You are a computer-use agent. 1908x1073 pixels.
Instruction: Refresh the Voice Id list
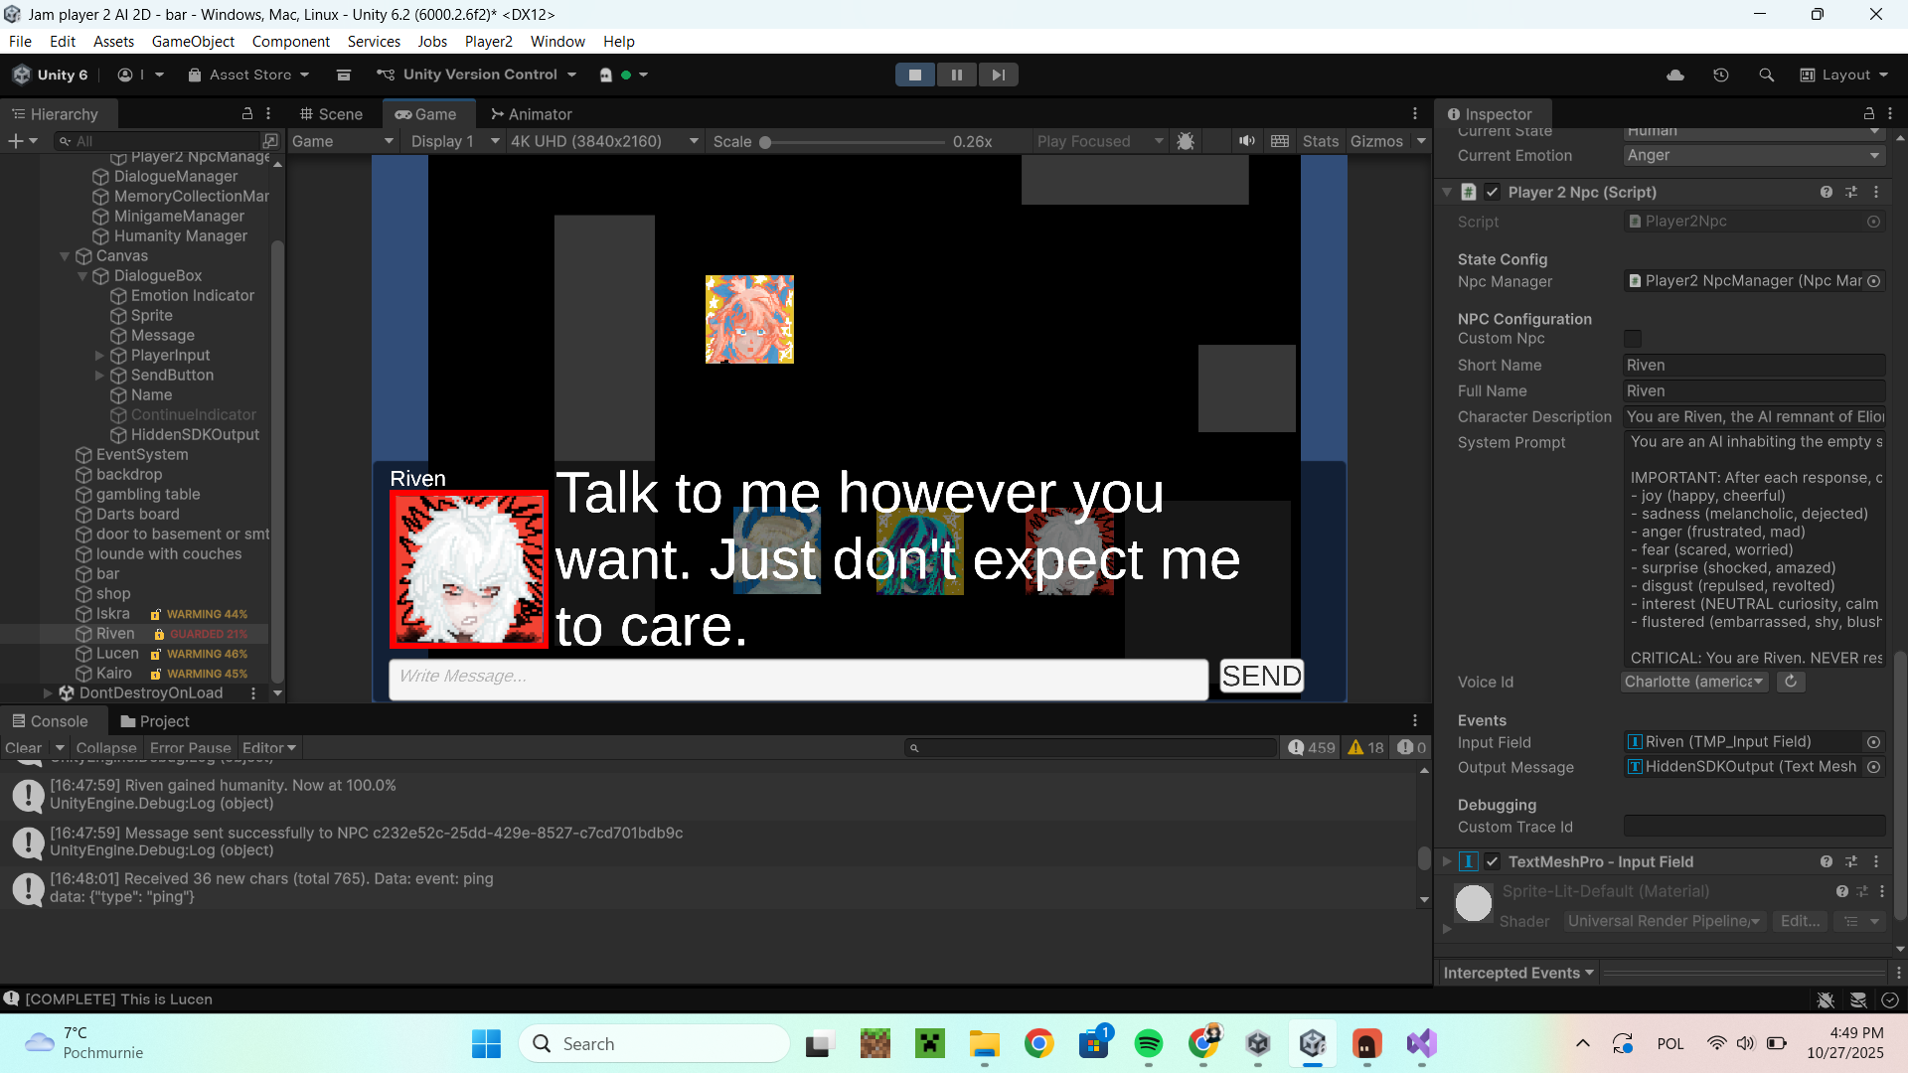(x=1791, y=682)
